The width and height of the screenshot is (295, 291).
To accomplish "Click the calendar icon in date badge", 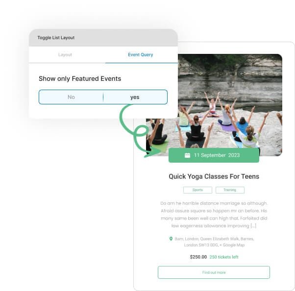I will click(x=187, y=155).
